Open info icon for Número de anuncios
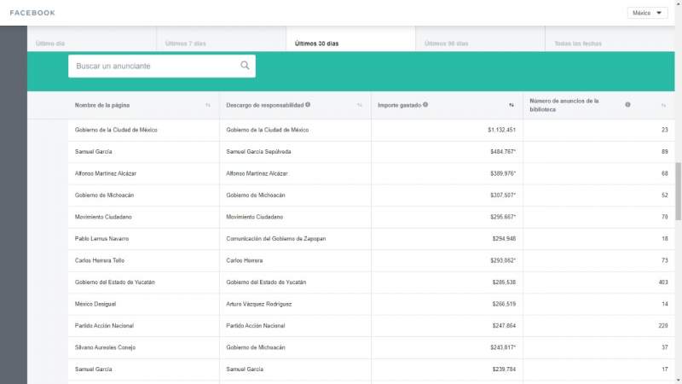 (627, 104)
